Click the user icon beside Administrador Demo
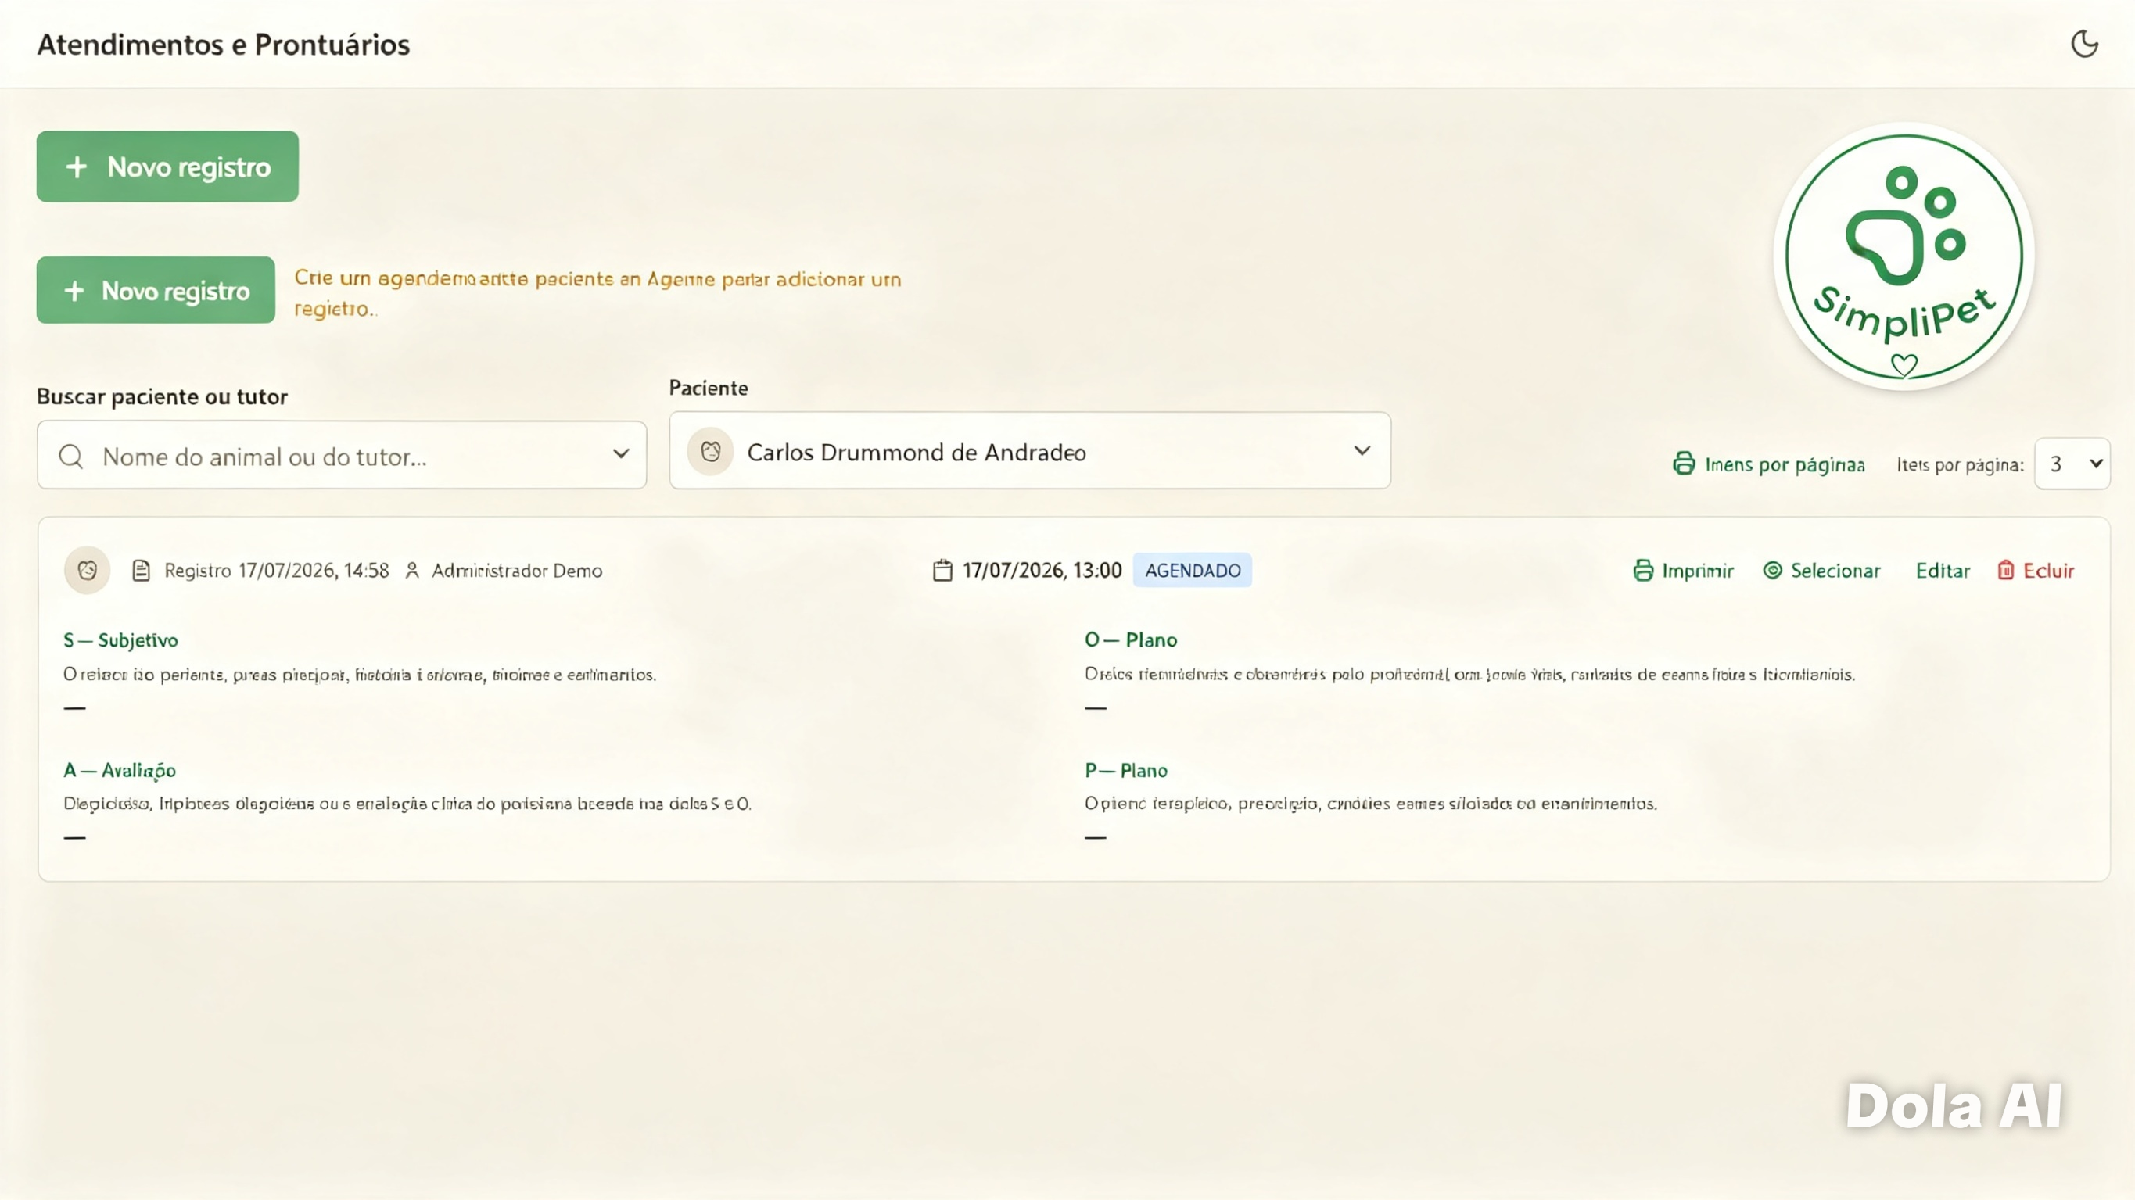Image resolution: width=2135 pixels, height=1200 pixels. [412, 570]
